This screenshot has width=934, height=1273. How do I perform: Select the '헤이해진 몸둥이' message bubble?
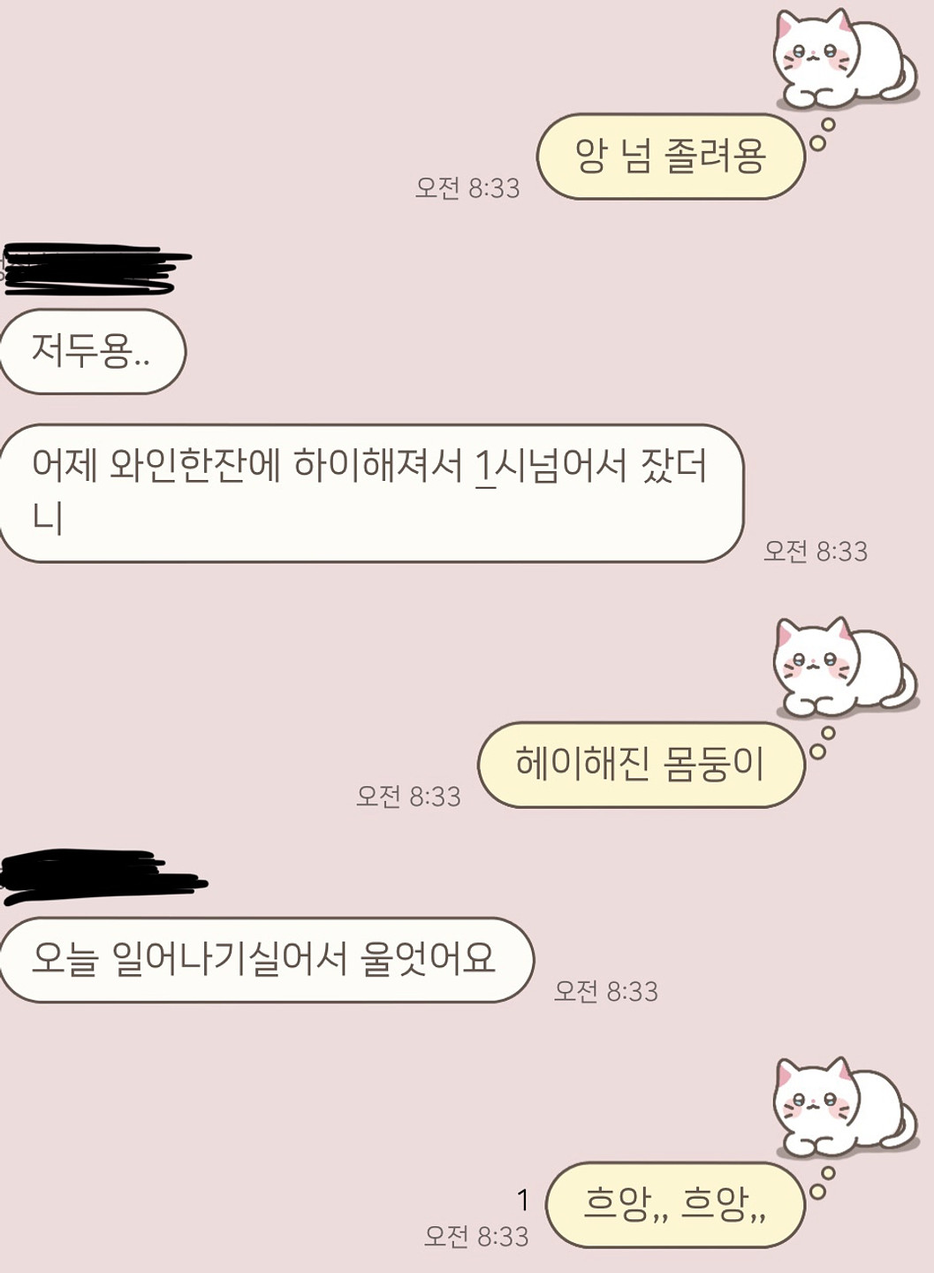point(642,765)
